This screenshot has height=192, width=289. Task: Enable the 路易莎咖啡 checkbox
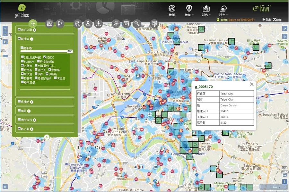click(36, 78)
